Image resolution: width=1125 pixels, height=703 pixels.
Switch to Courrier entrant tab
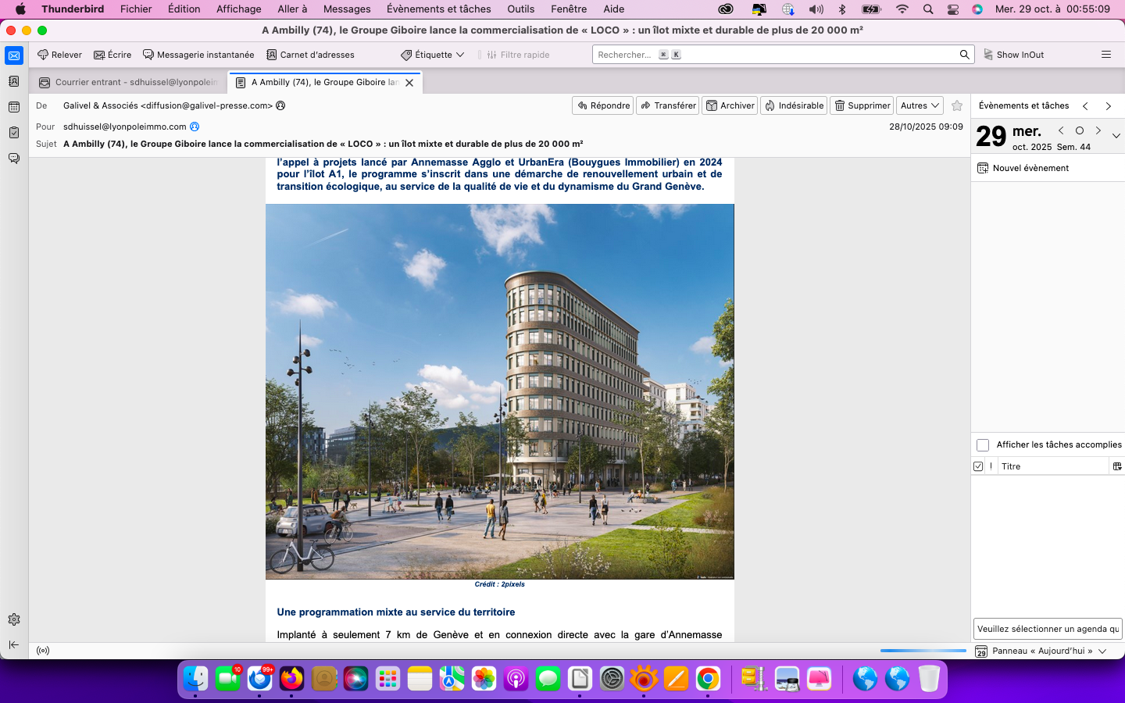(x=129, y=82)
